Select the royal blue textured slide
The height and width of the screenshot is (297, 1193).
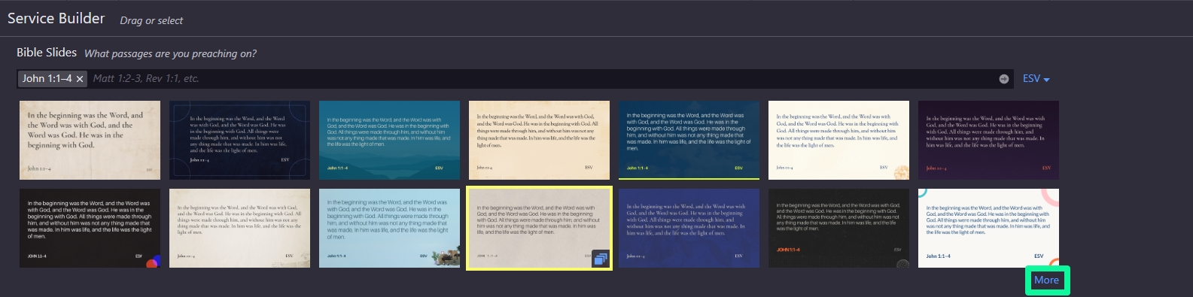[x=689, y=229]
